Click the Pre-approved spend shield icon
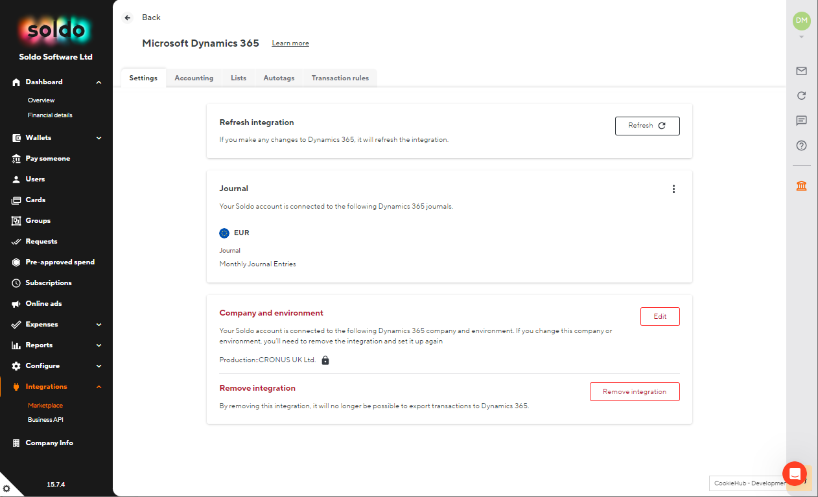Viewport: 818px width, 497px height. coord(16,262)
